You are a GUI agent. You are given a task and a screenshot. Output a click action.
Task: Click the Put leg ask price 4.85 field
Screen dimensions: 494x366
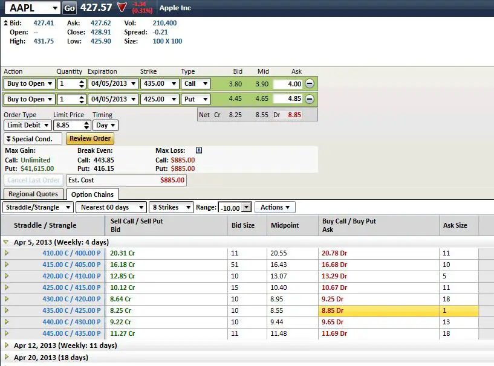click(x=288, y=99)
